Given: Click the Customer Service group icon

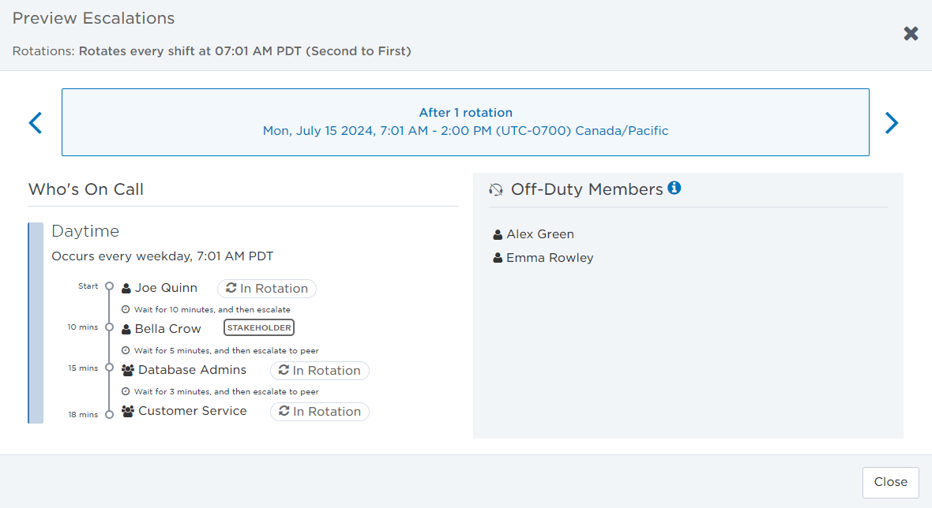Looking at the screenshot, I should pyautogui.click(x=128, y=411).
